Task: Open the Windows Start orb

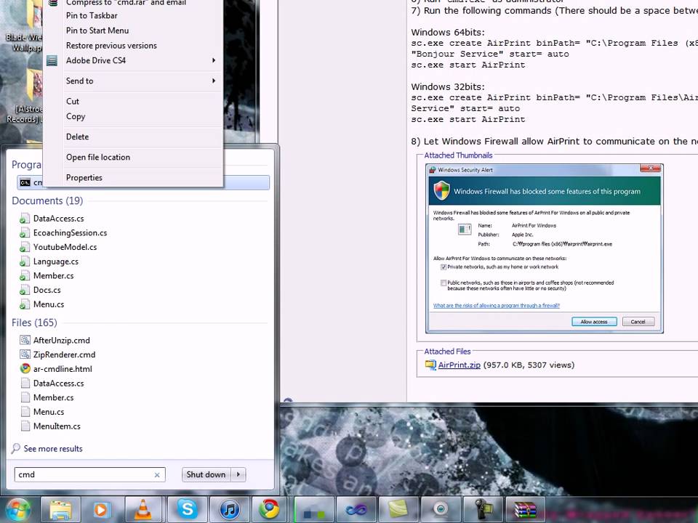Action: (17, 509)
